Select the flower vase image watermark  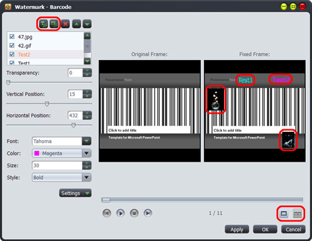pyautogui.click(x=216, y=99)
